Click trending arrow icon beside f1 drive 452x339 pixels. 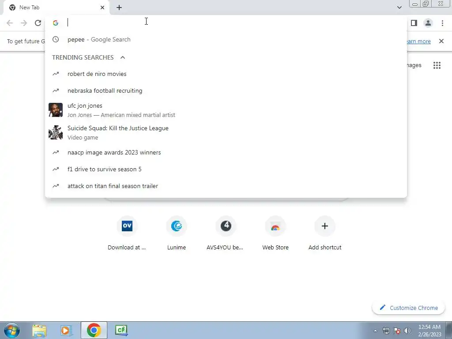56,169
